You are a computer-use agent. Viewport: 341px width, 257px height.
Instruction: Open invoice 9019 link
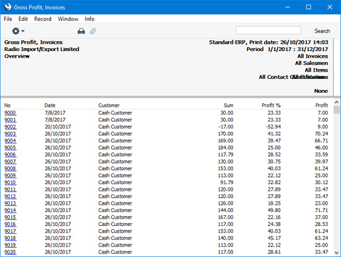pyautogui.click(x=10, y=245)
